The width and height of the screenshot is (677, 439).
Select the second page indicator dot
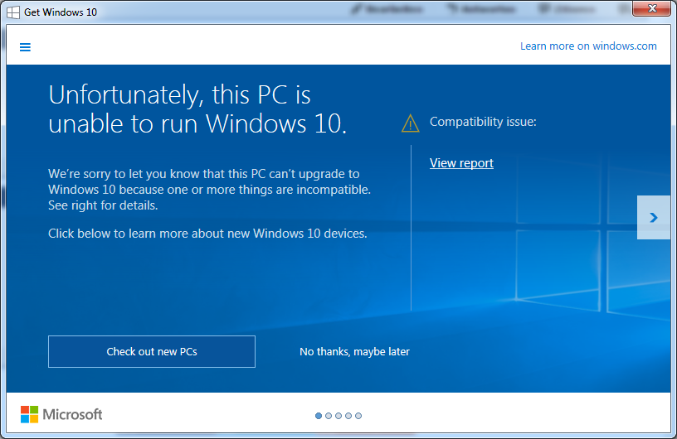click(329, 416)
